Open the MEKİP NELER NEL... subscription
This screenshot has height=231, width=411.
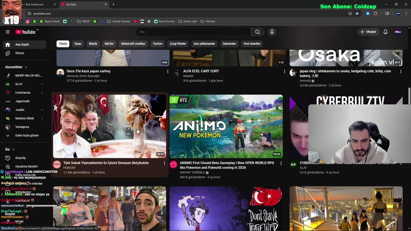click(24, 75)
